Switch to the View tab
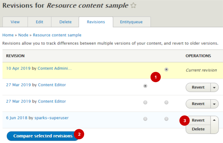 pyautogui.click(x=15, y=22)
